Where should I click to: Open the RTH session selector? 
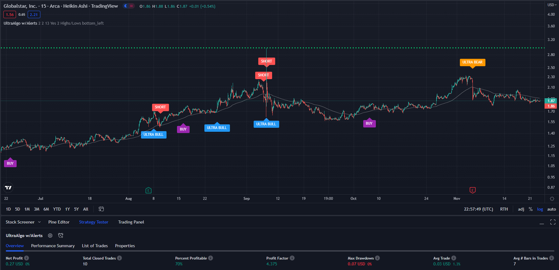(x=504, y=209)
